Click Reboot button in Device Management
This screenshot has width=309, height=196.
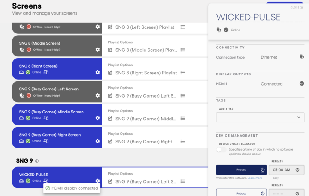pyautogui.click(x=241, y=193)
